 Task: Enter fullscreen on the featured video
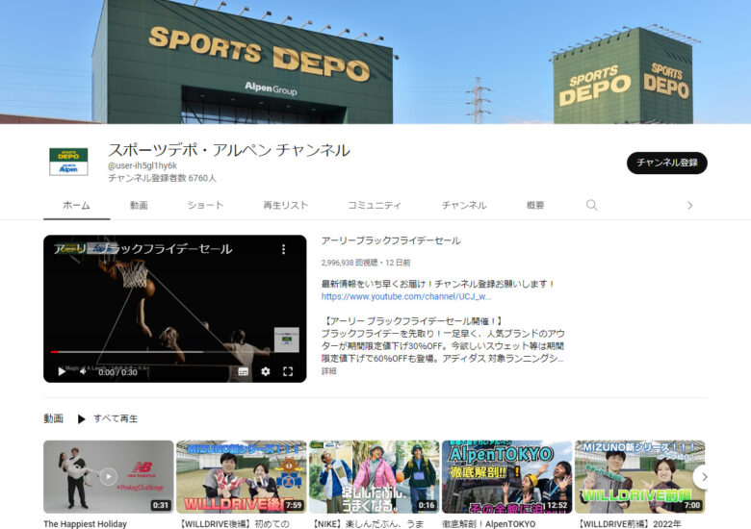pos(288,371)
